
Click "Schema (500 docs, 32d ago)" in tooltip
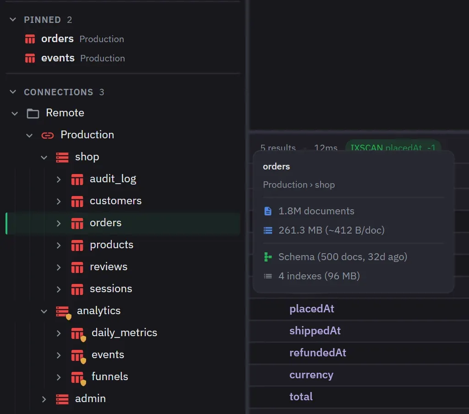tap(343, 257)
